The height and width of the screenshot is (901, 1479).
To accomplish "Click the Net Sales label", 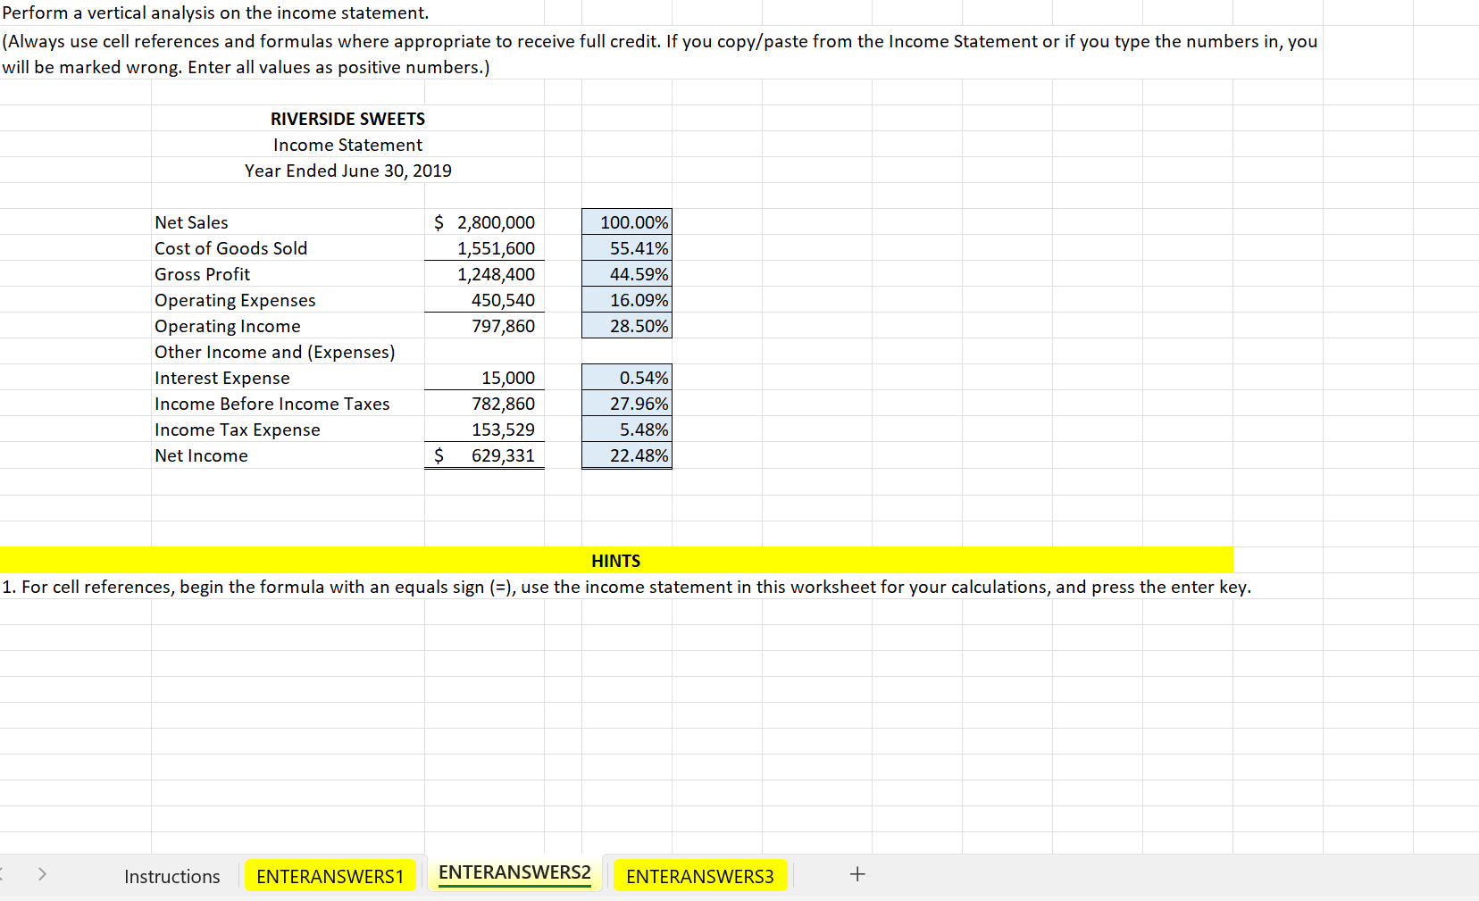I will pos(191,222).
